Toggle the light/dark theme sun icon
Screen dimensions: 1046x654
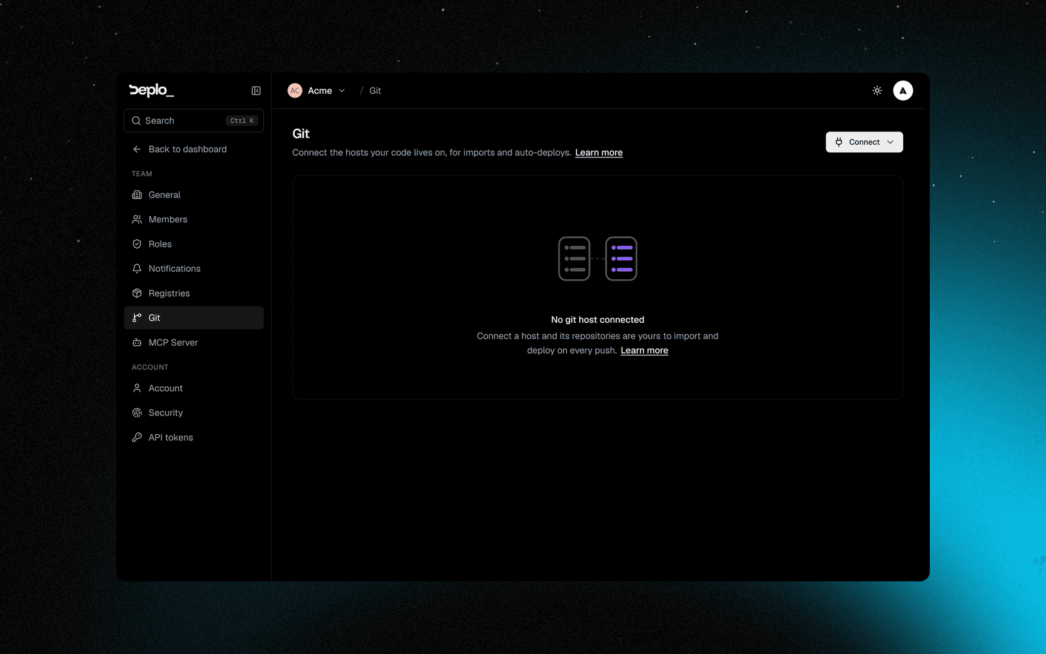point(877,91)
